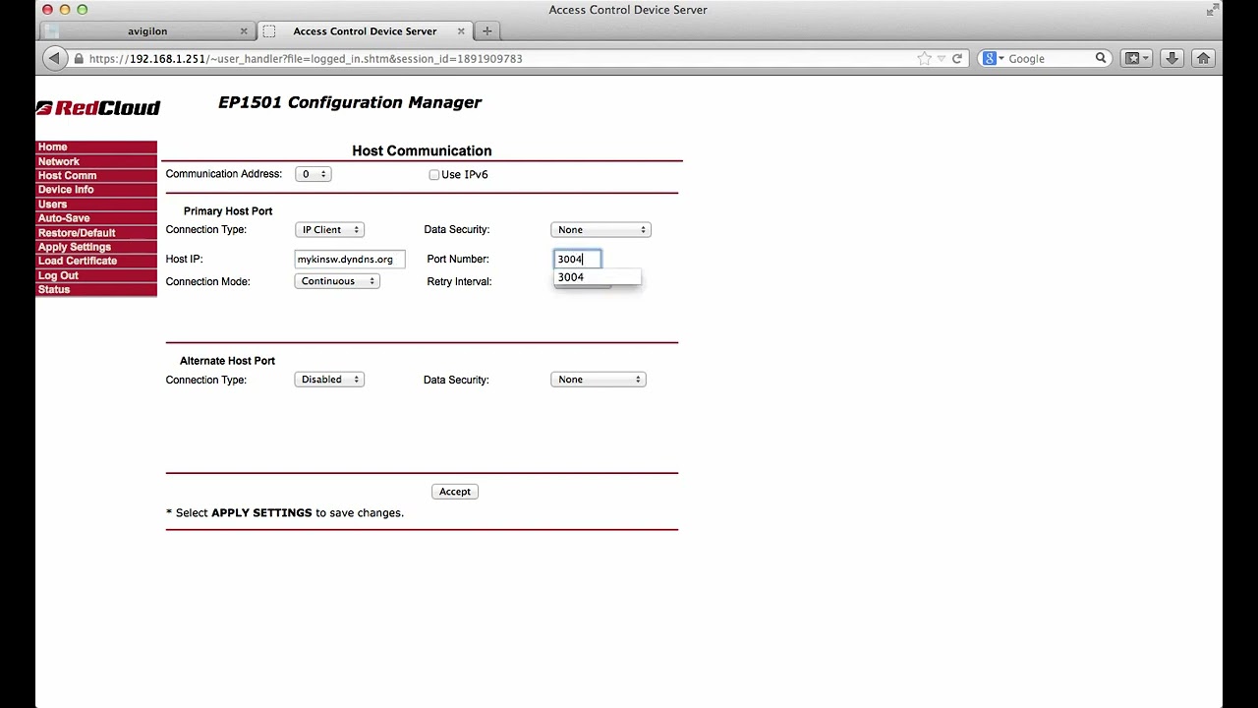Open Alternate Connection Type dropdown showing Disabled
This screenshot has width=1258, height=708.
(x=329, y=380)
